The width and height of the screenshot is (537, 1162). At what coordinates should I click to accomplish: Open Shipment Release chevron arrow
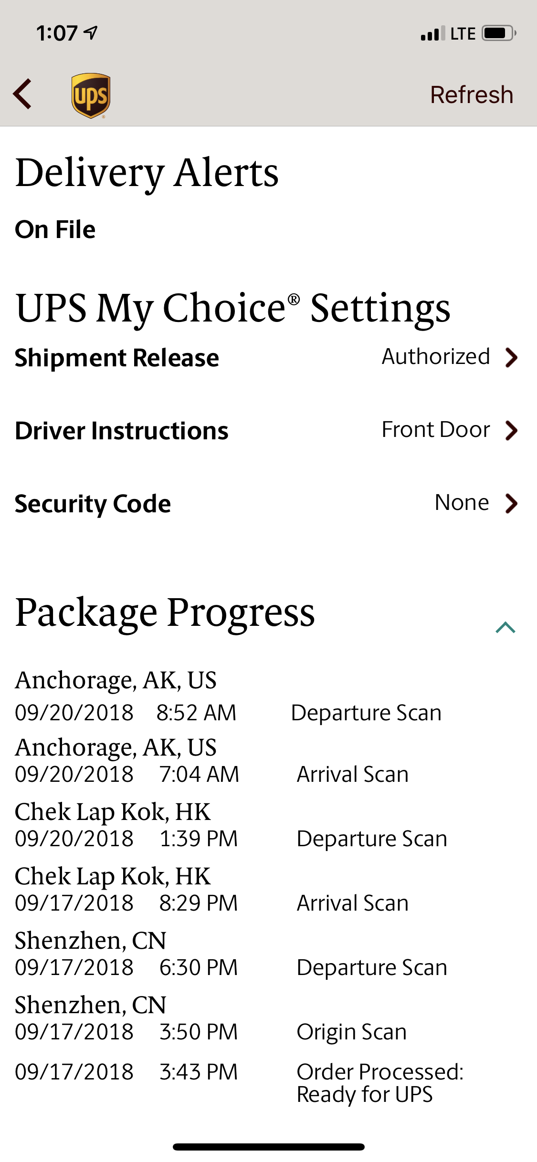click(x=511, y=357)
